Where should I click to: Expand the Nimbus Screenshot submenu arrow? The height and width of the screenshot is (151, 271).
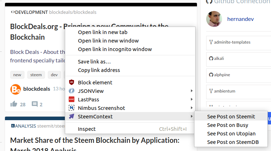click(192, 108)
